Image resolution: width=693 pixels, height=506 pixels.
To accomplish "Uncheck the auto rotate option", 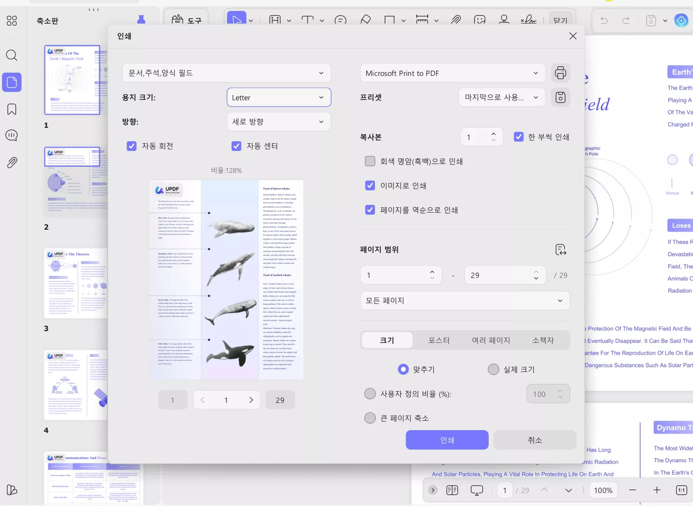I will click(131, 146).
